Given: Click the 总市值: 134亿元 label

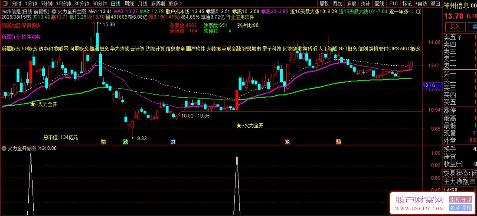Looking at the screenshot, I should (x=61, y=137).
